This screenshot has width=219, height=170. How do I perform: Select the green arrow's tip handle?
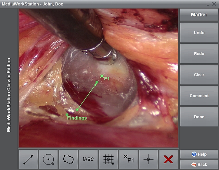point(97,82)
